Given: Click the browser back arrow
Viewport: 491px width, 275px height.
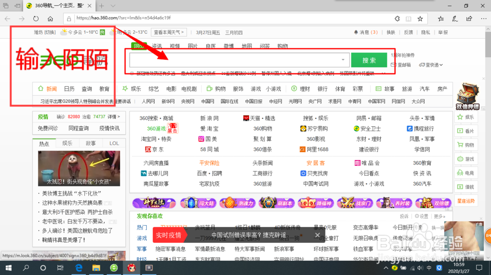Looking at the screenshot, I should tap(7, 19).
